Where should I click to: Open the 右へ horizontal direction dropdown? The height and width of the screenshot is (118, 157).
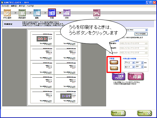[130, 67]
